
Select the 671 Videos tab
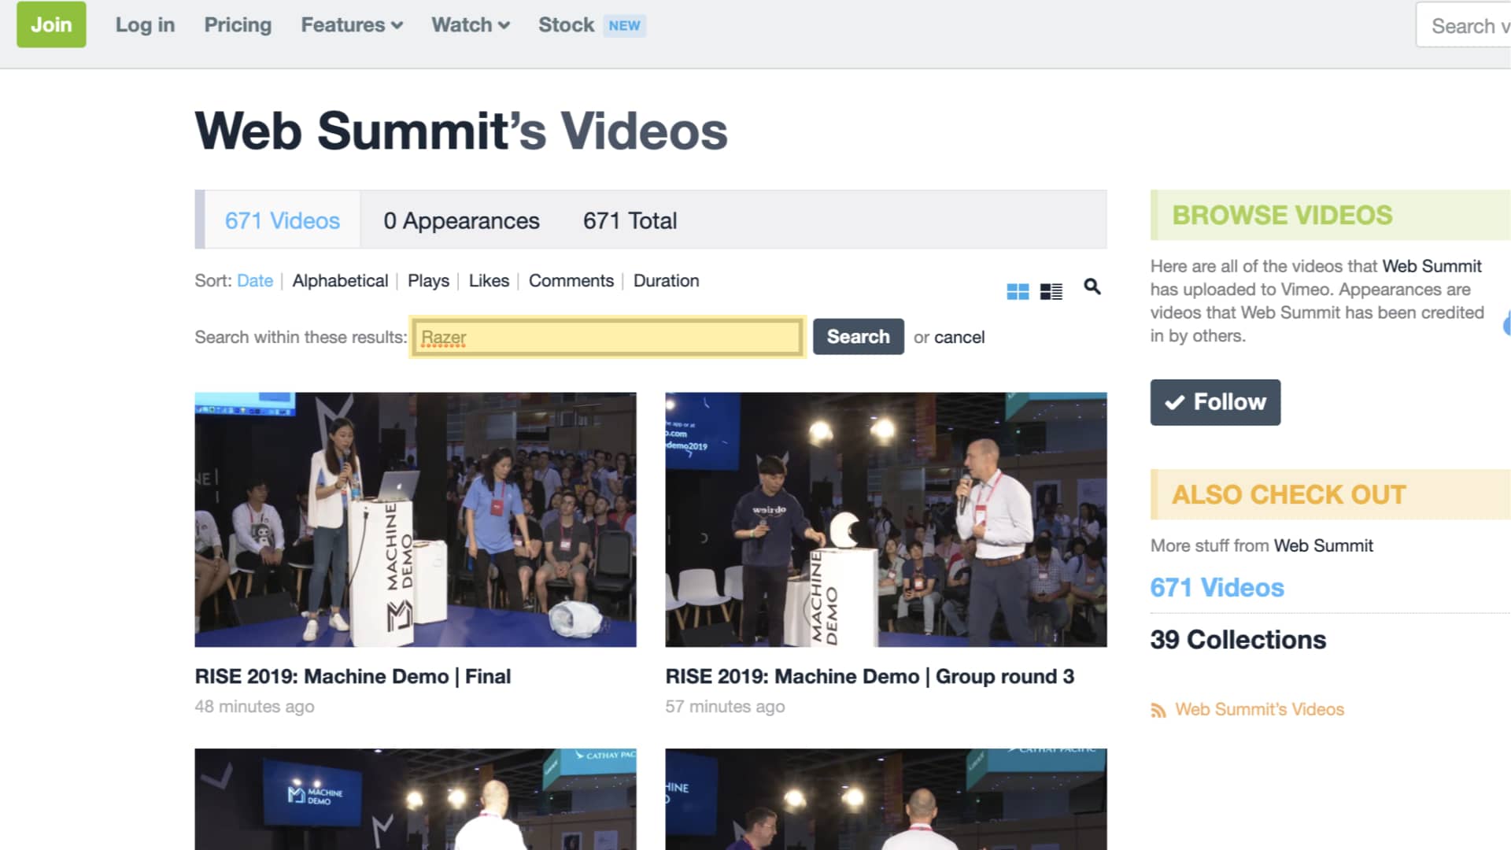[x=282, y=220]
